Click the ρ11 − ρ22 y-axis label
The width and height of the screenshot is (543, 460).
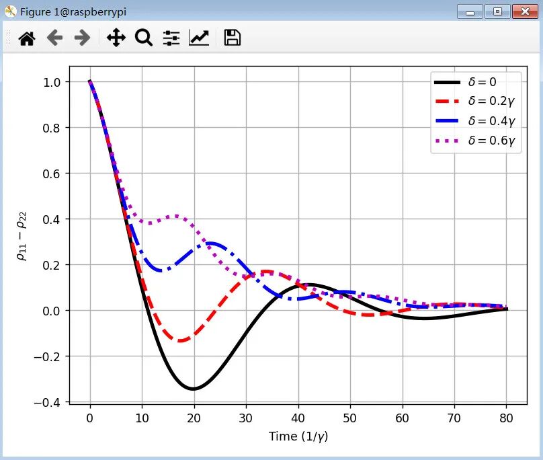point(22,235)
